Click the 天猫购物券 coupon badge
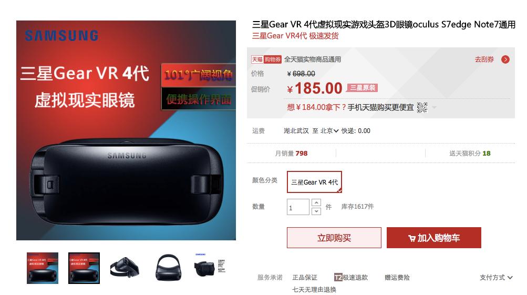 (x=266, y=59)
